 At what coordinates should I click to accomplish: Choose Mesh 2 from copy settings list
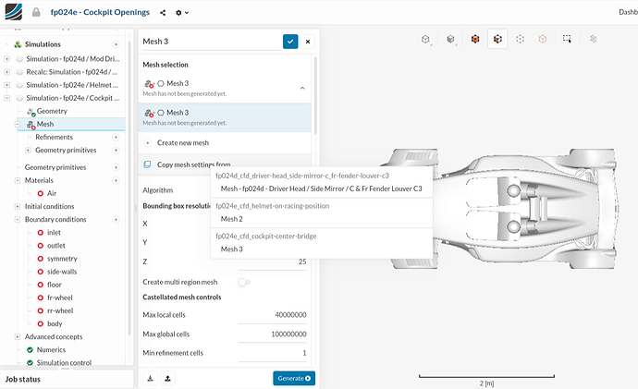[322, 219]
